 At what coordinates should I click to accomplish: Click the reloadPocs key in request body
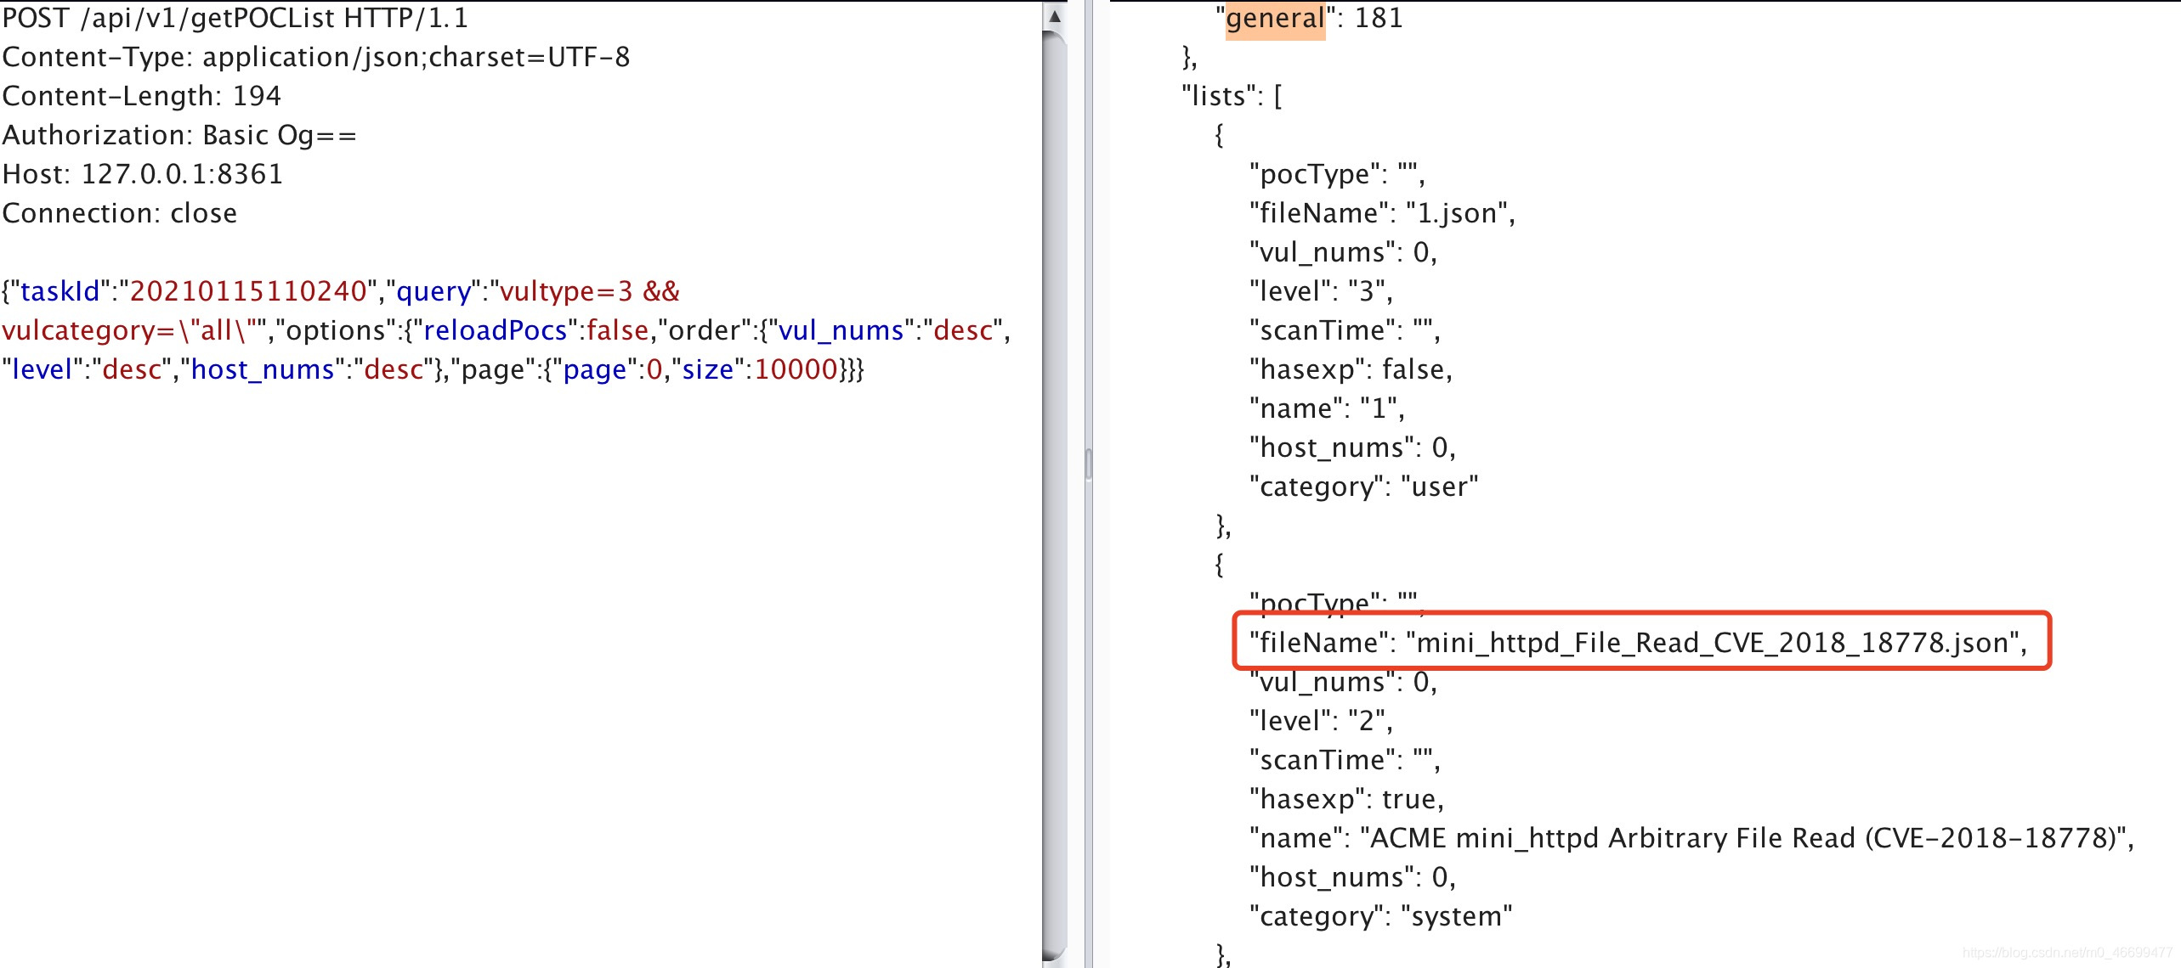coord(496,330)
